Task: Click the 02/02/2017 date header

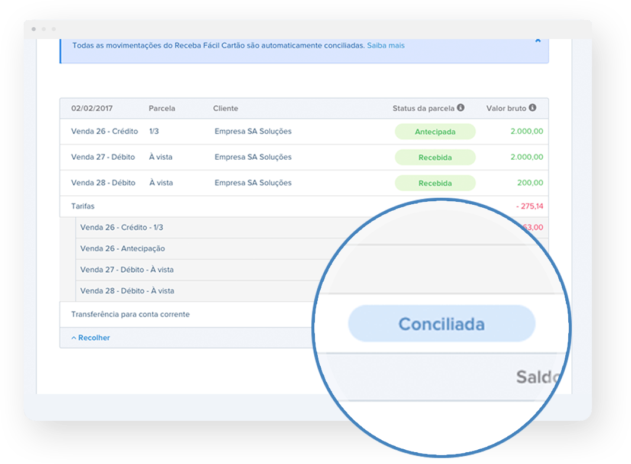Action: [x=92, y=108]
